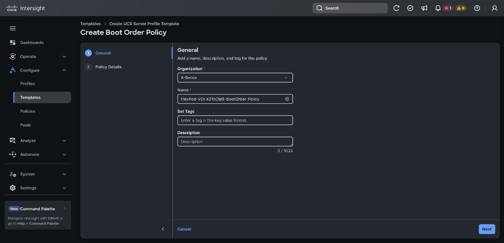
Task: Dismiss the Command Palette notice
Action: point(64,208)
